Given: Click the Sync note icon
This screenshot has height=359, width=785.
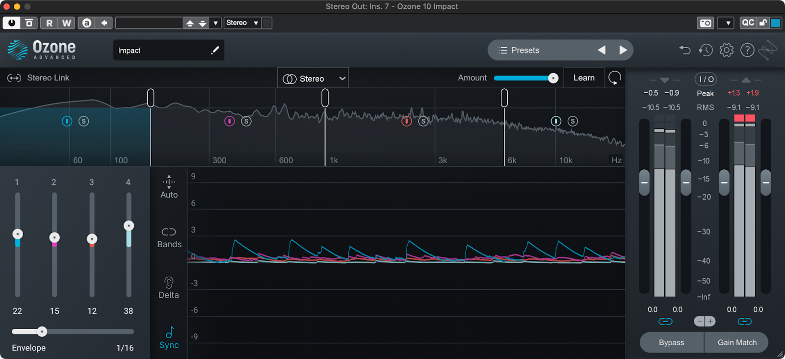Looking at the screenshot, I should point(169,333).
